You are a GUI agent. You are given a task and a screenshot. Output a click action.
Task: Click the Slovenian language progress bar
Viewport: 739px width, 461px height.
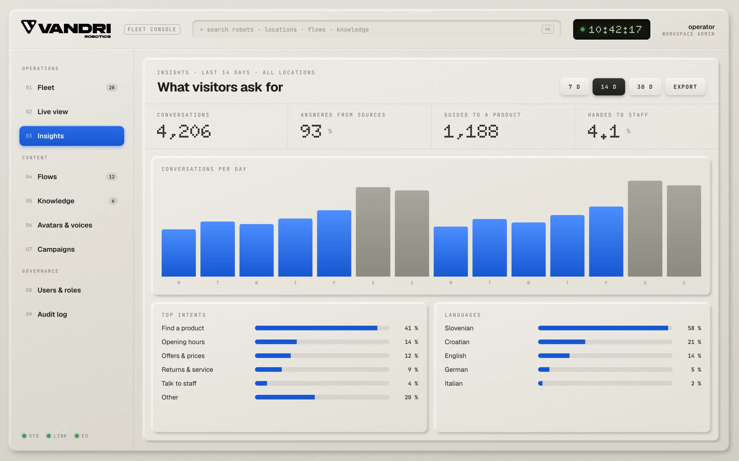point(605,328)
